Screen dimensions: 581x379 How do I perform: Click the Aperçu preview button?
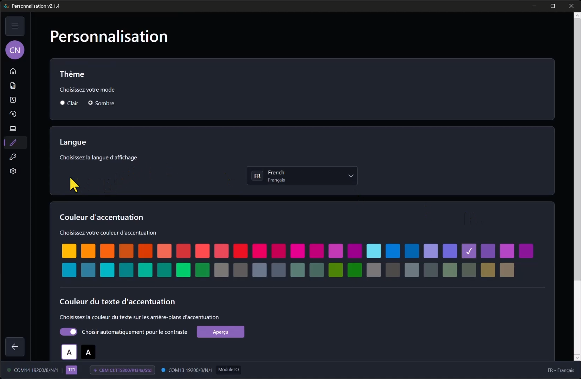[x=220, y=332]
